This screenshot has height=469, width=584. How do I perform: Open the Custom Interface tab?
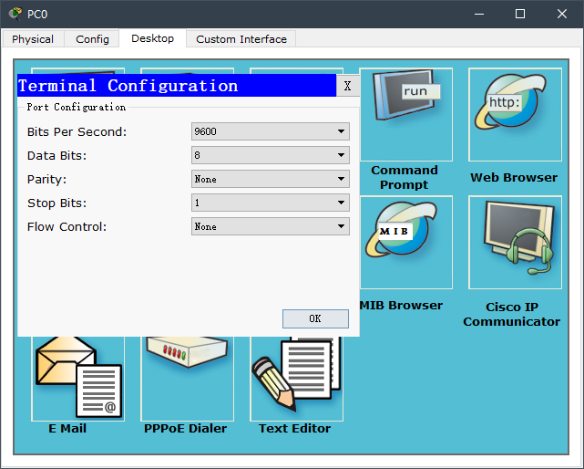(x=241, y=39)
